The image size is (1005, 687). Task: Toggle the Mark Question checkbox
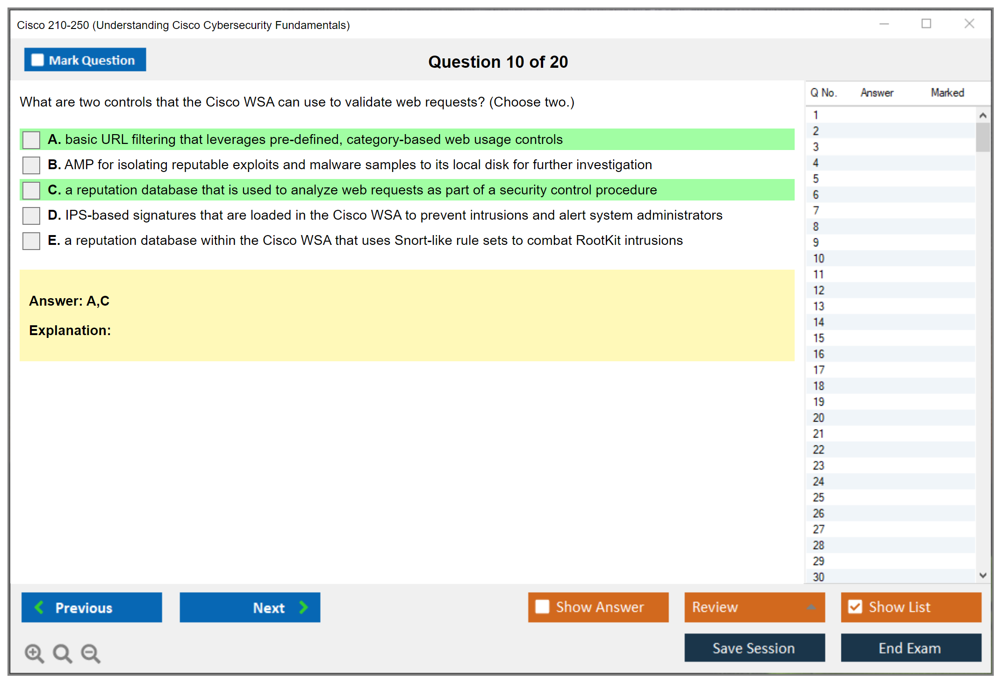coord(37,60)
